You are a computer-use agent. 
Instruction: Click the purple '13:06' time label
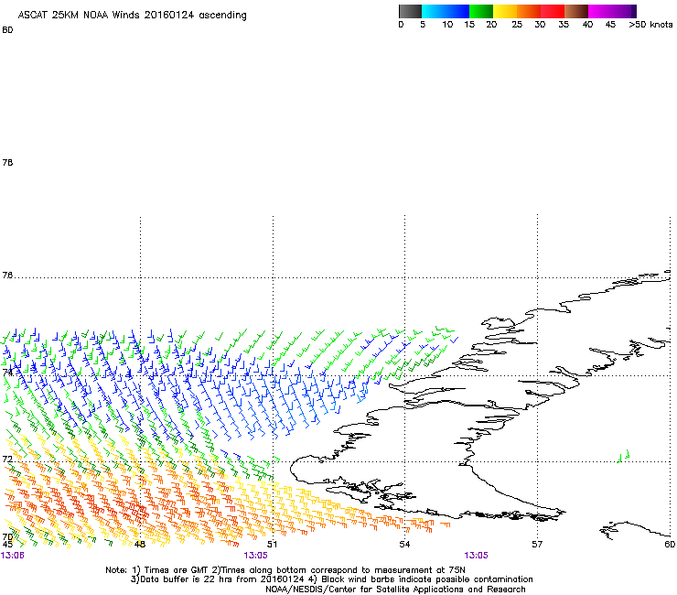pyautogui.click(x=13, y=556)
